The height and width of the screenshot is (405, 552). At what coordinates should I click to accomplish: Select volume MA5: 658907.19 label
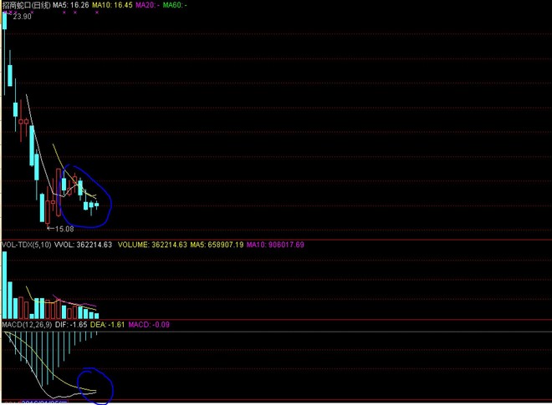tap(217, 245)
